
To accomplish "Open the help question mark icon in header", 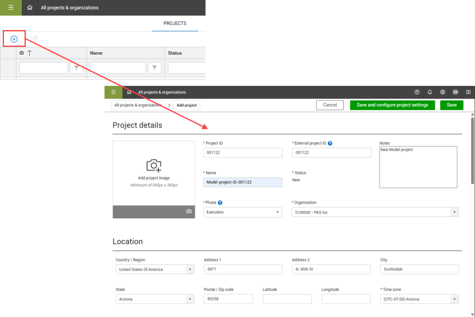I will coord(417,92).
